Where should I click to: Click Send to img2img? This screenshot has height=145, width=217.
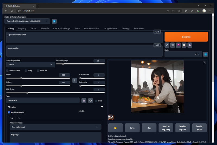[166, 128]
